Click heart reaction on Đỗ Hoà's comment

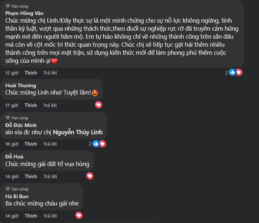[90, 176]
